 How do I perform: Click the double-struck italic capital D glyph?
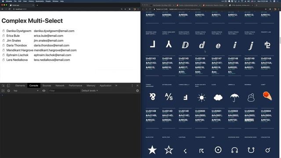[185, 45]
